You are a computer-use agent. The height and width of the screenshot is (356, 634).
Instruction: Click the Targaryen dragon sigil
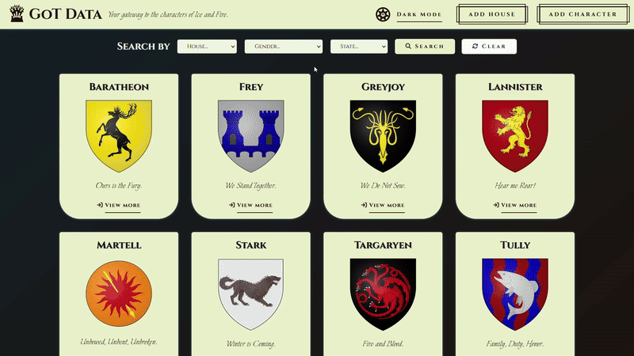click(383, 294)
